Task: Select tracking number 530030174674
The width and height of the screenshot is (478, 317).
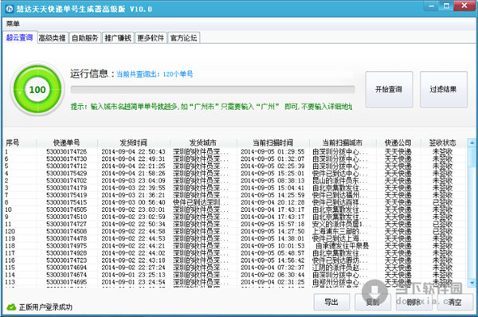Action: [x=66, y=275]
